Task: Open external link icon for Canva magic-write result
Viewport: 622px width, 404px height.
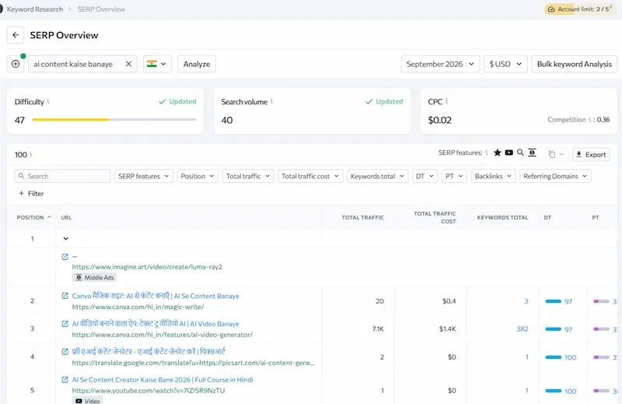Action: point(65,296)
